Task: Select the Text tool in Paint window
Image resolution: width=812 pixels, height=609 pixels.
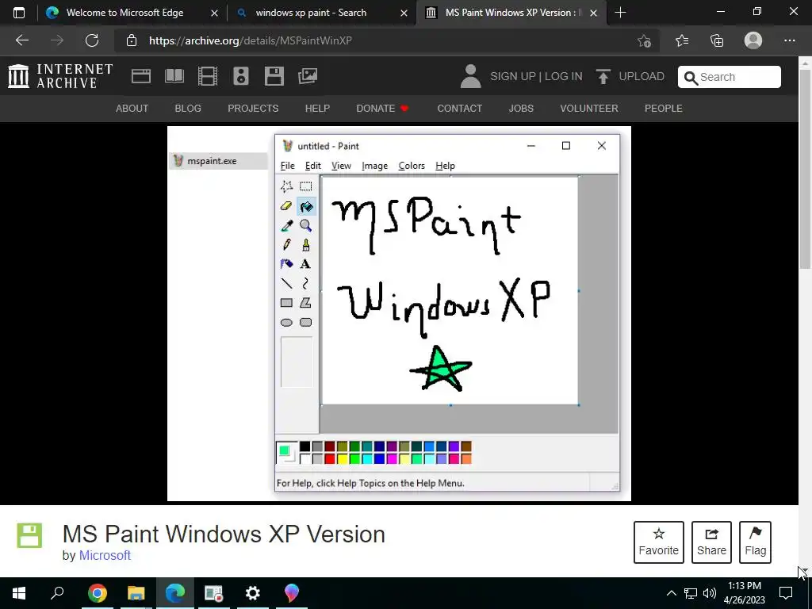Action: (305, 264)
